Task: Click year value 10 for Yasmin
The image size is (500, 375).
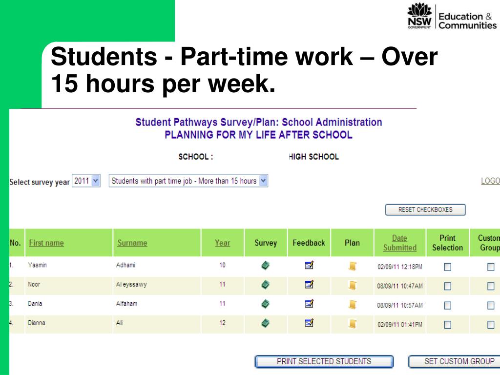Action: [222, 265]
